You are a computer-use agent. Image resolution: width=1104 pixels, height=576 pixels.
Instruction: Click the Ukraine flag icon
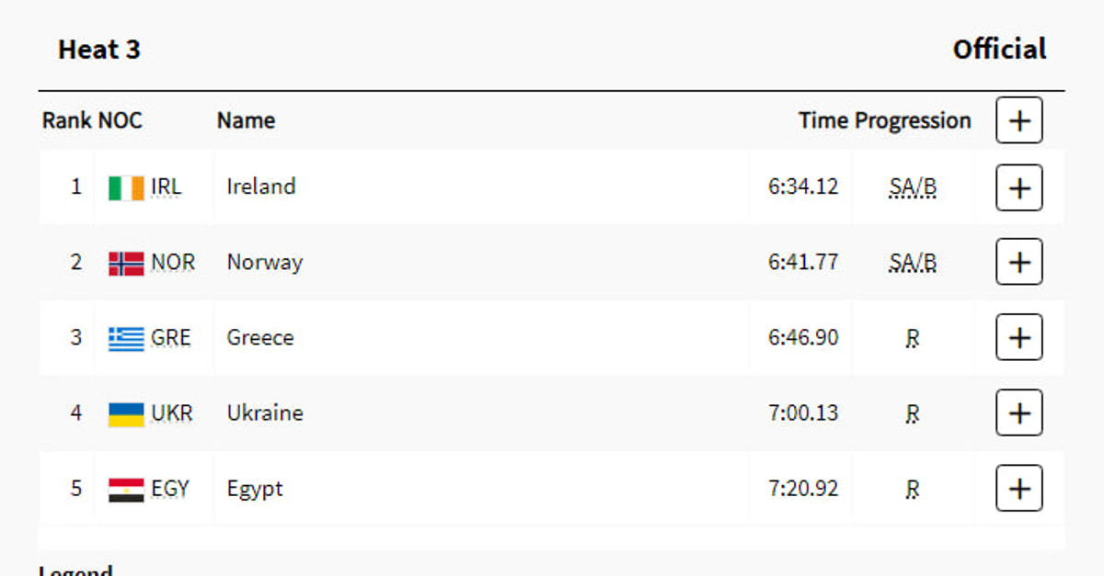coord(126,413)
